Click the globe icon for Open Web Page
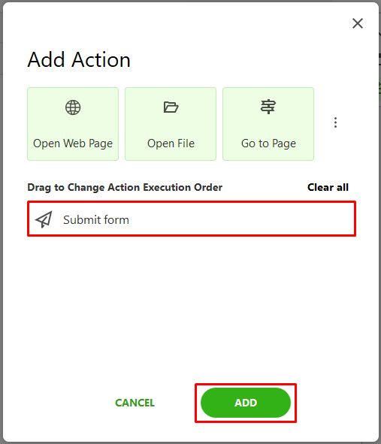The height and width of the screenshot is (444, 381). [x=73, y=107]
